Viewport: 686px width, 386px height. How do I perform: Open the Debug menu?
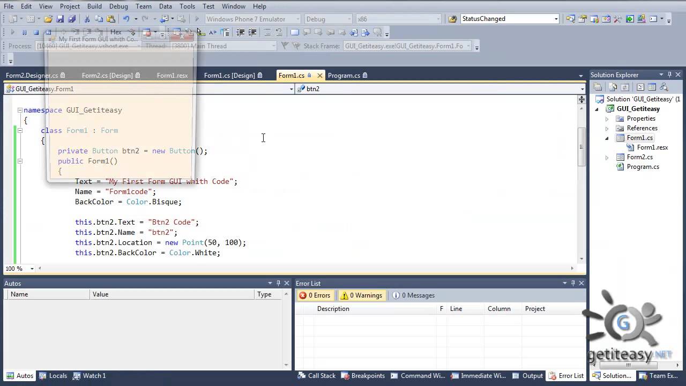point(118,6)
